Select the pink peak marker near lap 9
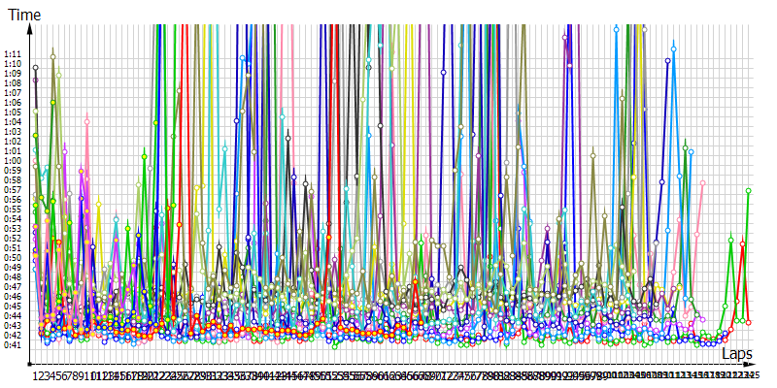777x388 pixels. [x=86, y=121]
